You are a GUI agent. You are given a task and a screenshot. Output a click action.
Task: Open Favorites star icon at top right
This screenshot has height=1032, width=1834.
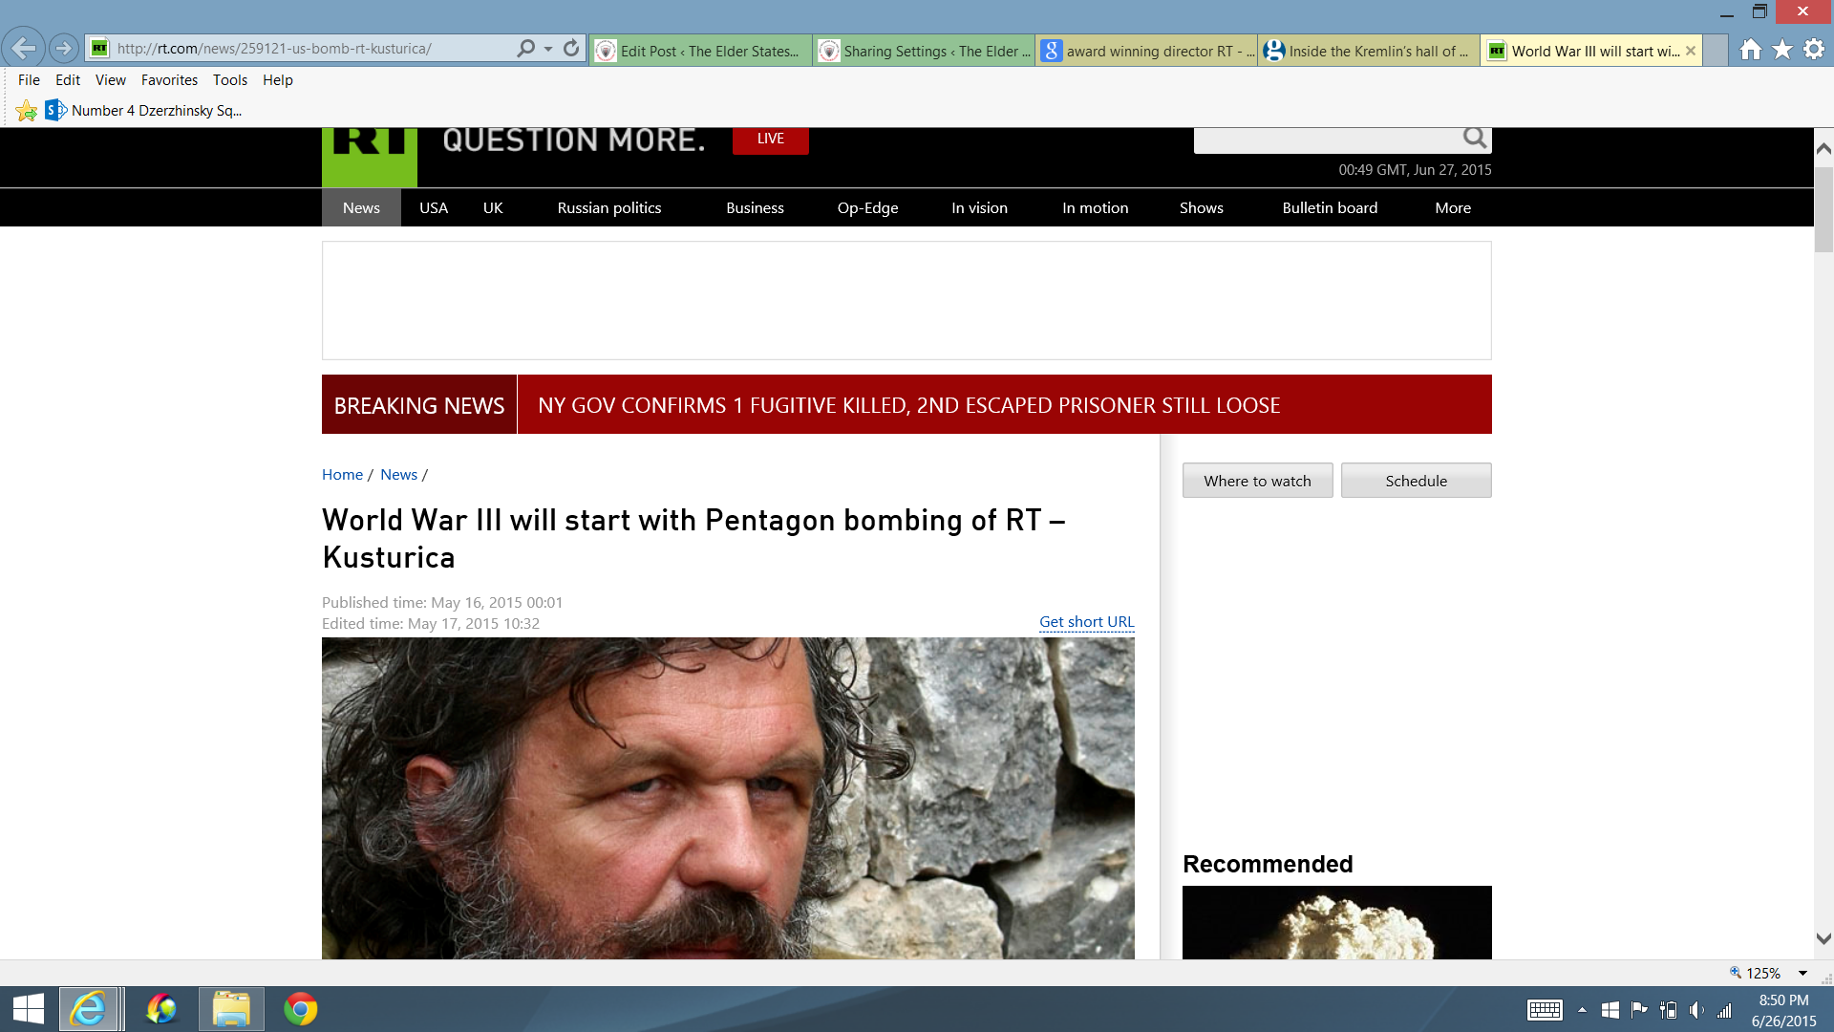(1782, 50)
